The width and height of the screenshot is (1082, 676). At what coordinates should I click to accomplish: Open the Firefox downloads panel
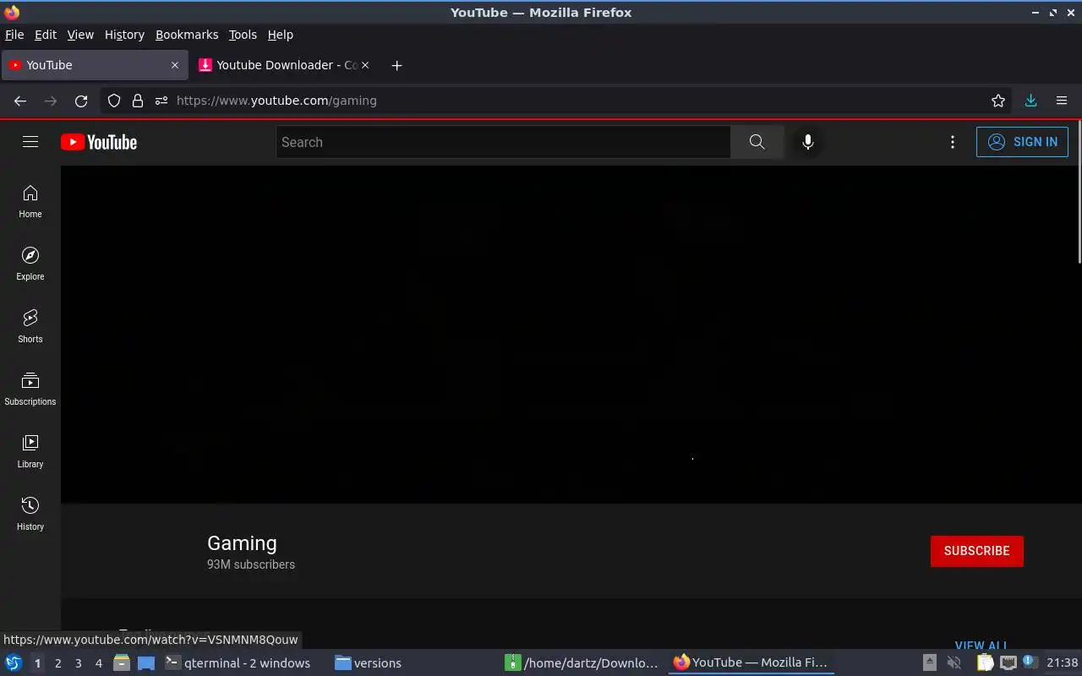pyautogui.click(x=1030, y=101)
